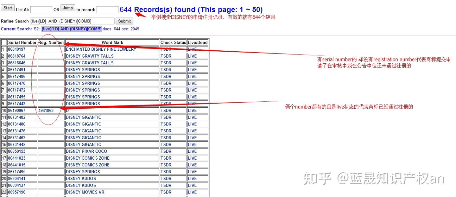This screenshot has height=197, width=456.
Task: Open serial number 86957196
Action: point(17,192)
